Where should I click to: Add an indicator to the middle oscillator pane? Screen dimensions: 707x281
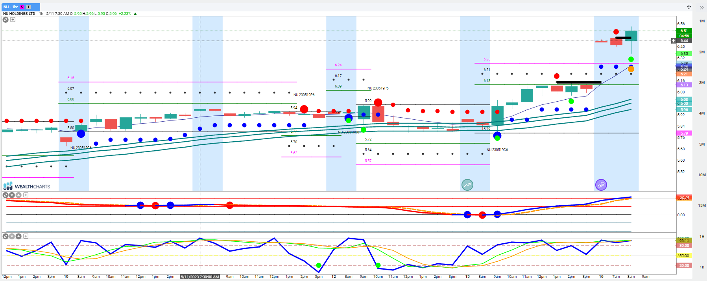[x=26, y=195]
